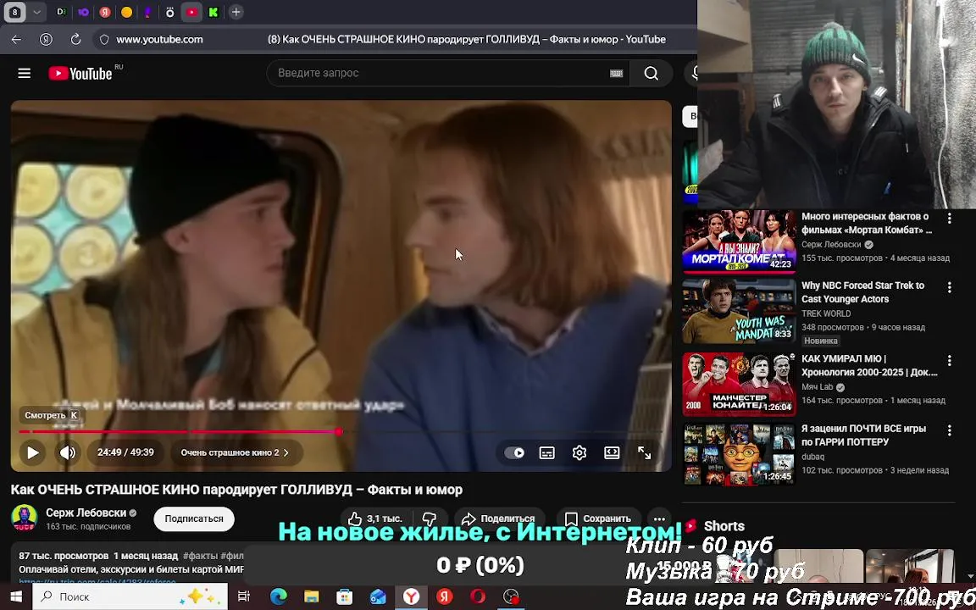Select the active YouTube tab
976x610 pixels.
191,12
